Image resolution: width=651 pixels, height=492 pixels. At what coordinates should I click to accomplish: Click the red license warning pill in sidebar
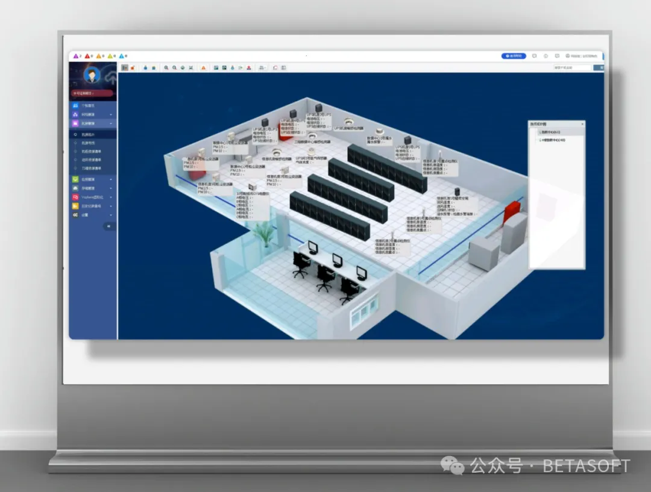coord(92,93)
